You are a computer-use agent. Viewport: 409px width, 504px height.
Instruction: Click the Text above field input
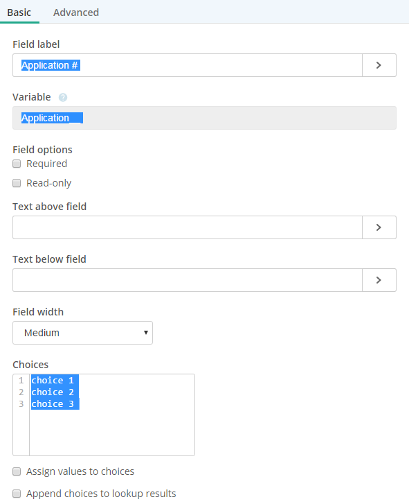tap(188, 227)
